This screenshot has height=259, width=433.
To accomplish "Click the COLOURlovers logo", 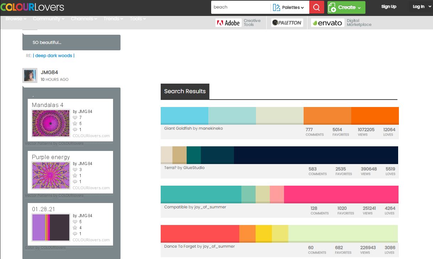I will point(32,7).
